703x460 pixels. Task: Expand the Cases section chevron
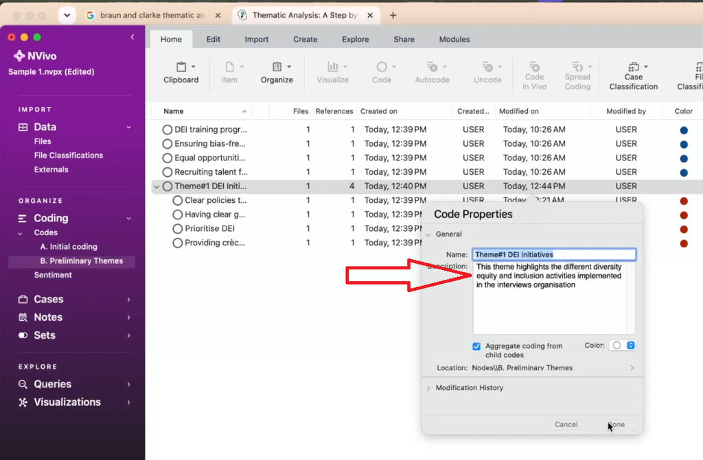click(128, 299)
